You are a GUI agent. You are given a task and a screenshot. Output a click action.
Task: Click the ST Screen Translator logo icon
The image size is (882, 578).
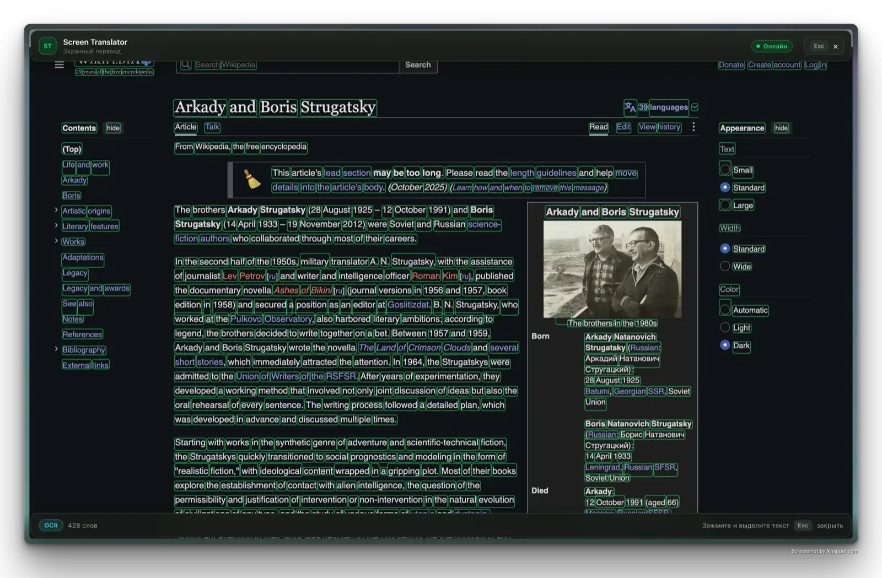pos(47,46)
